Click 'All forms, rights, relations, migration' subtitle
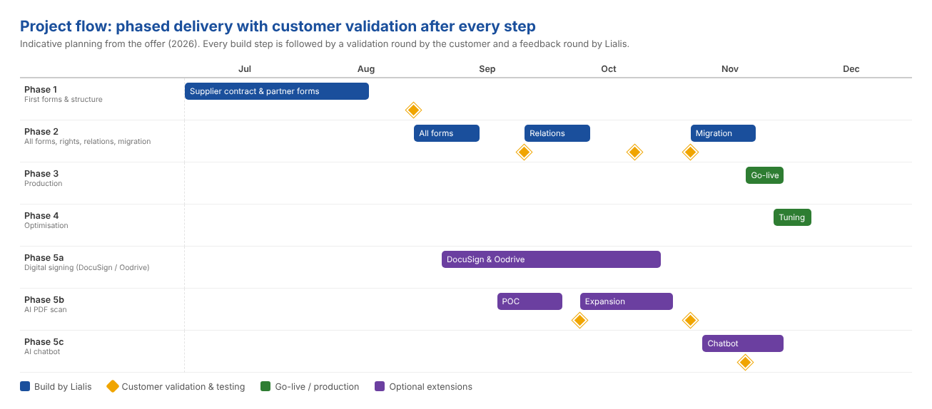This screenshot has width=932, height=409. tap(88, 142)
